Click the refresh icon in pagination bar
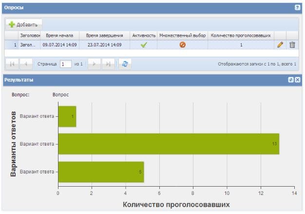The image size is (305, 214). coord(126,64)
